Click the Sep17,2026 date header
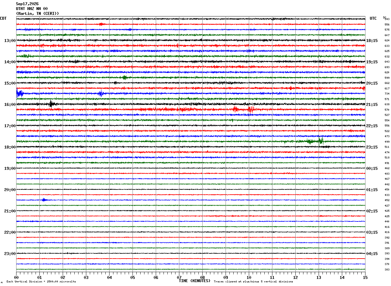Viewport: 391px width, 286px height. [27, 4]
